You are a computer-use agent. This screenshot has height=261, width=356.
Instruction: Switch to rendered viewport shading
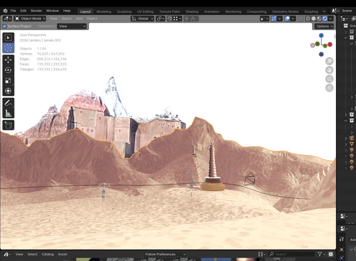[x=325, y=19]
